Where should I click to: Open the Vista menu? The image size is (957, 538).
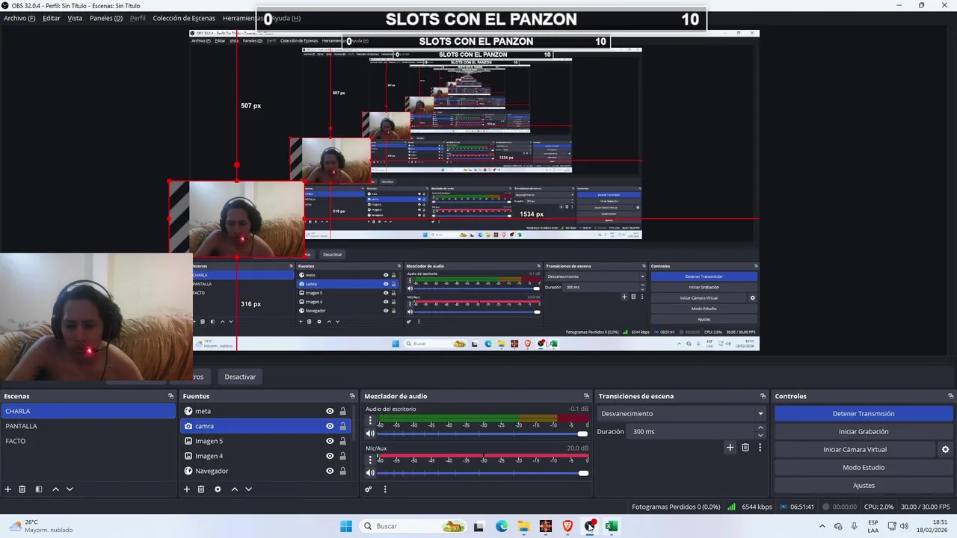point(75,18)
